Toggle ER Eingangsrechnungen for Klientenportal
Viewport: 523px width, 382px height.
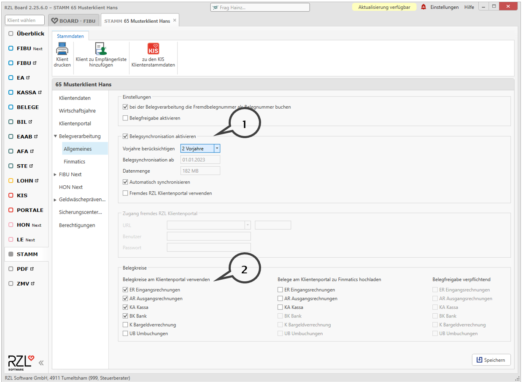click(x=125, y=290)
